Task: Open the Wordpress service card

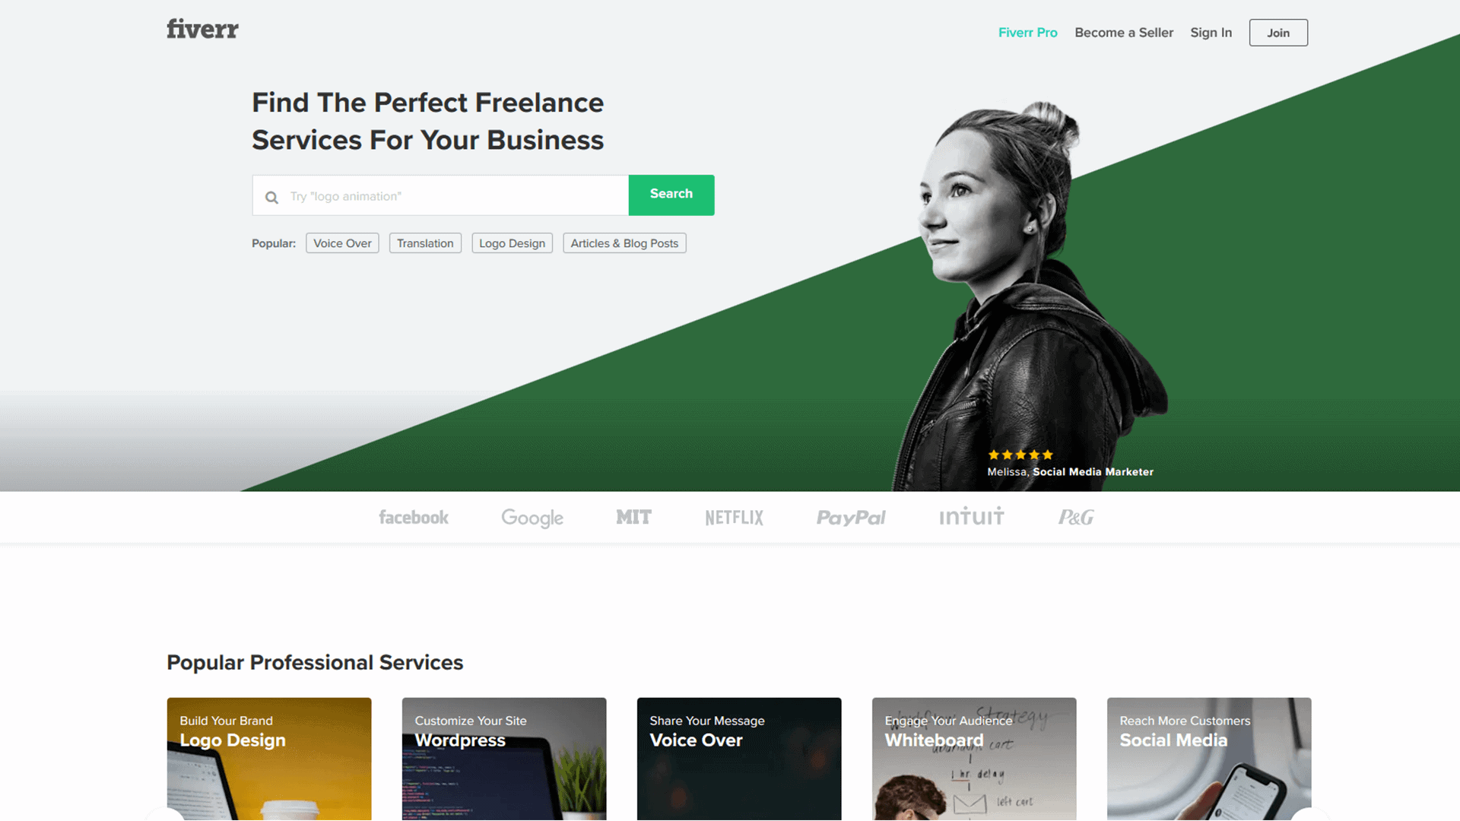Action: tap(504, 759)
